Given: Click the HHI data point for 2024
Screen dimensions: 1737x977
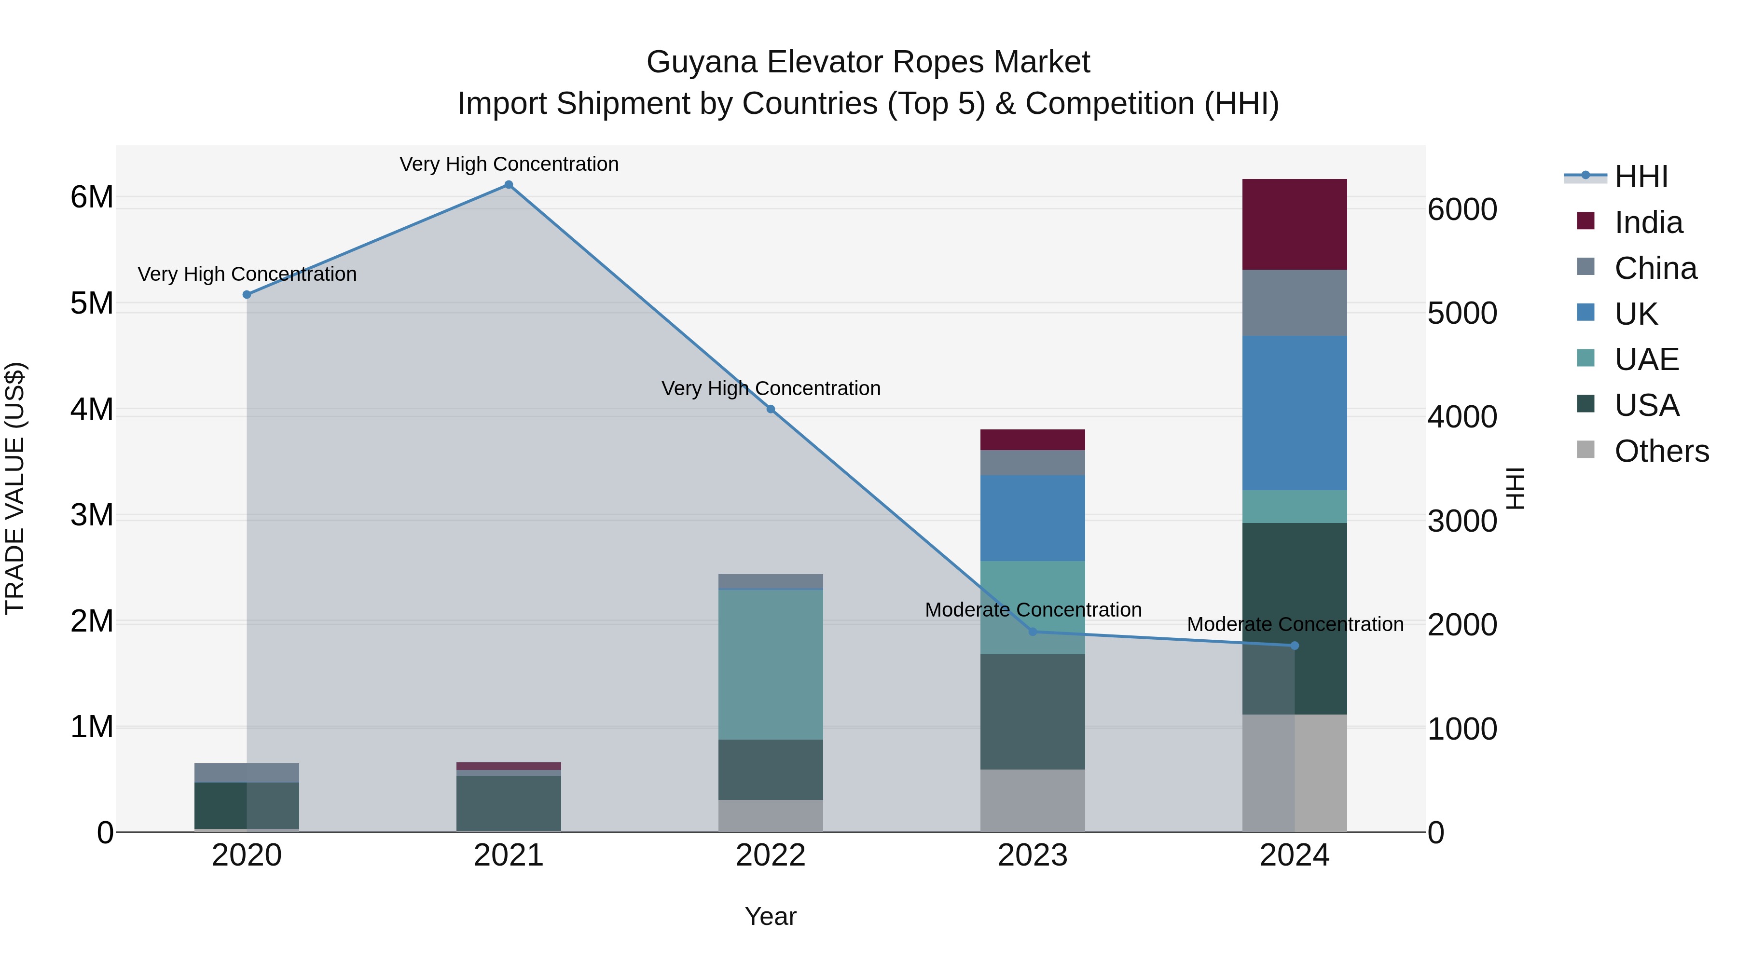Looking at the screenshot, I should 1295,646.
